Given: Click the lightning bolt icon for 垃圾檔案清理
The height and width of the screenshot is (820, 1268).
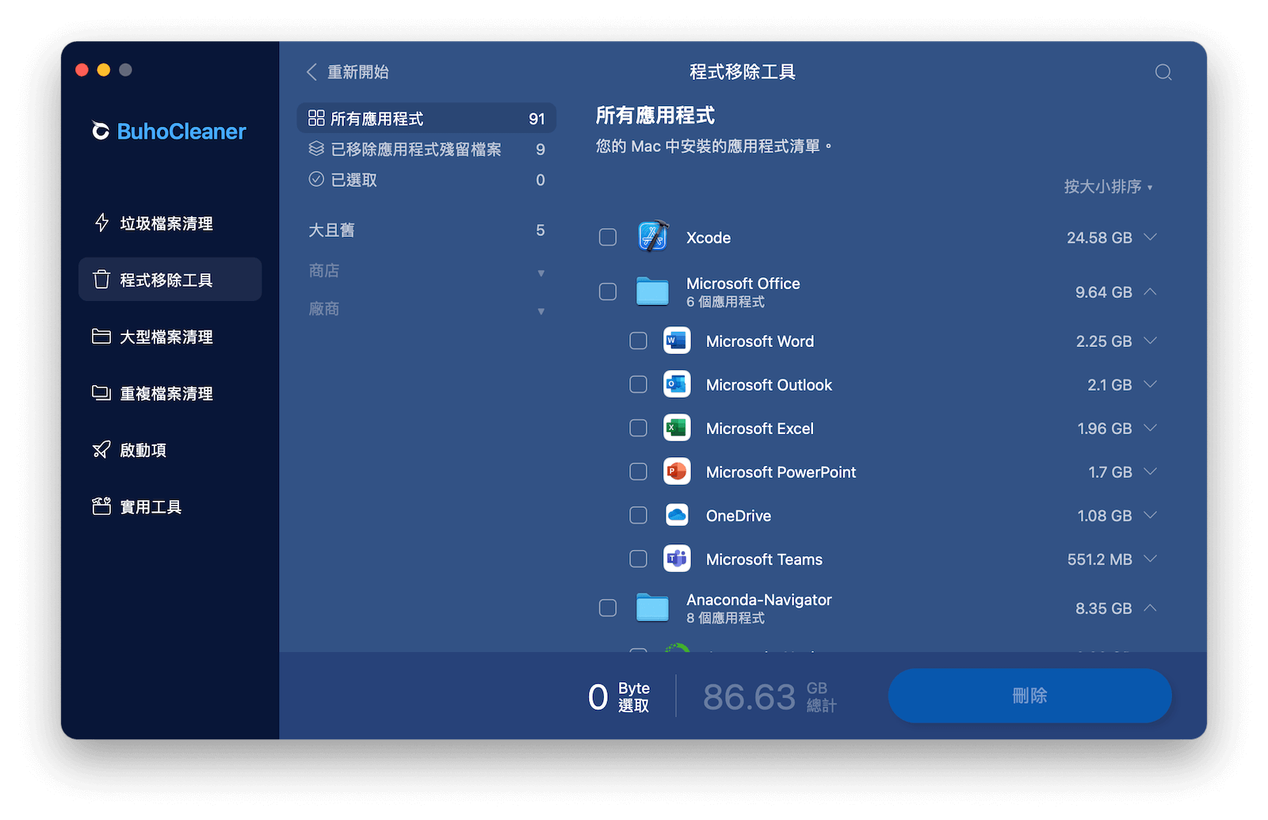Looking at the screenshot, I should pos(101,223).
